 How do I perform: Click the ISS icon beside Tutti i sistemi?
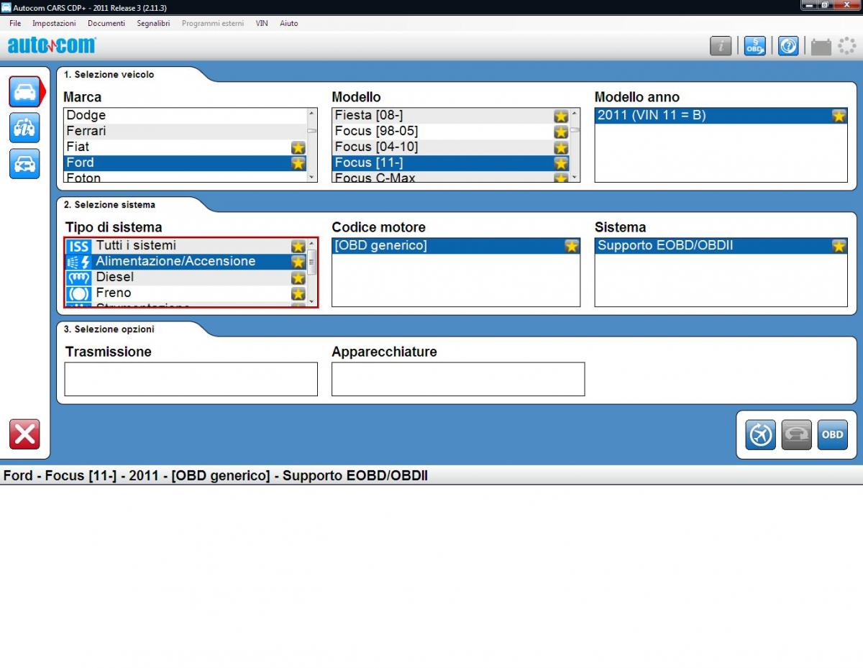[x=78, y=246]
